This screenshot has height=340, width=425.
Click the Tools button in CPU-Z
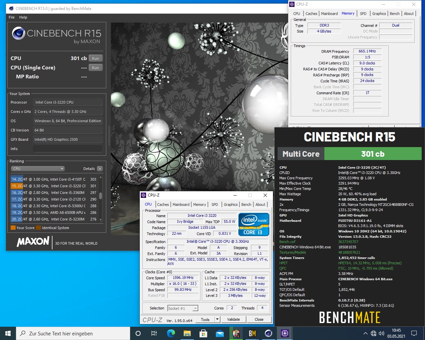pos(205,319)
